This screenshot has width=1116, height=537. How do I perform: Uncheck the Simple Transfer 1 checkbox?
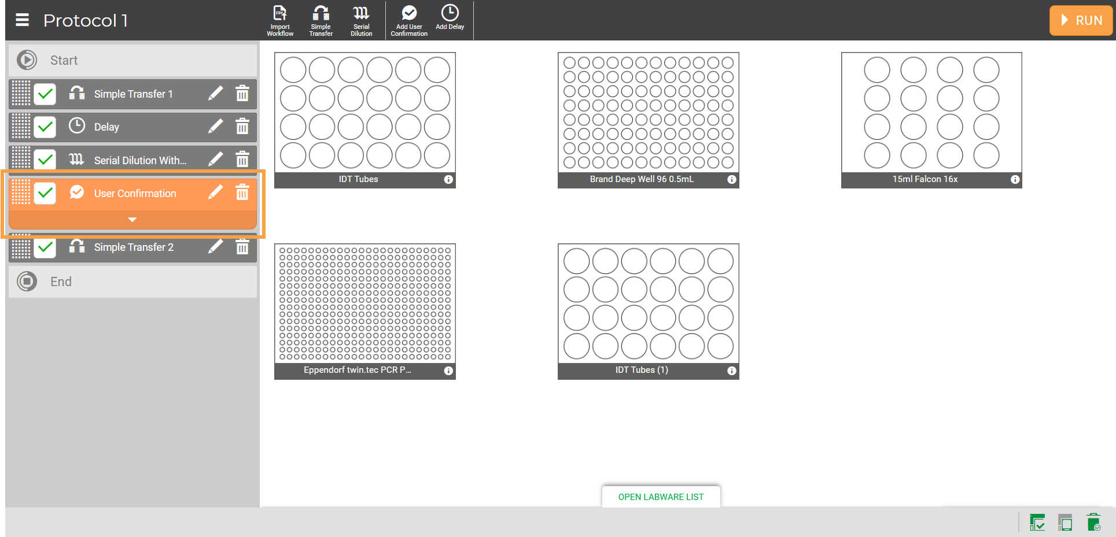click(45, 94)
